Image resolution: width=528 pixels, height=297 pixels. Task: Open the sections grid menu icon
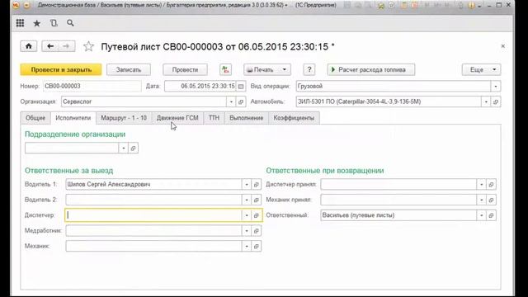20,23
